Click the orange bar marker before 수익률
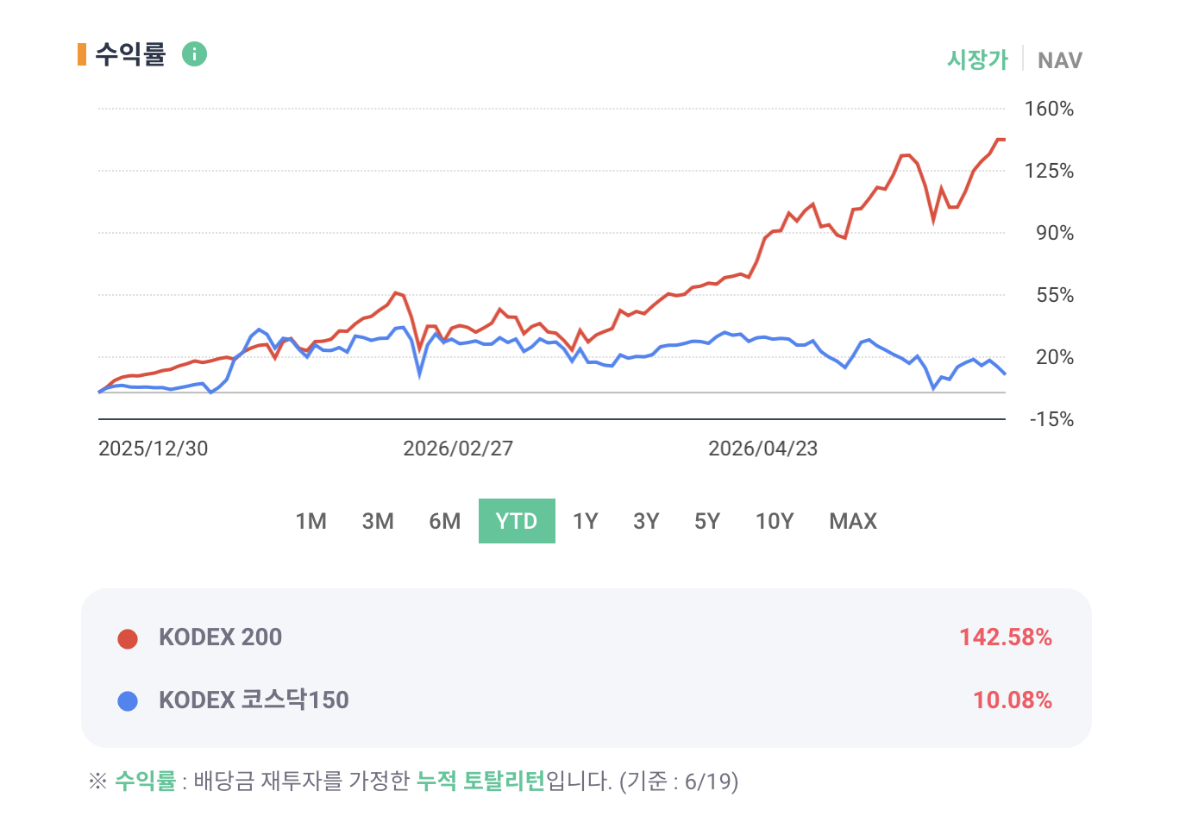The image size is (1192, 816). (82, 54)
